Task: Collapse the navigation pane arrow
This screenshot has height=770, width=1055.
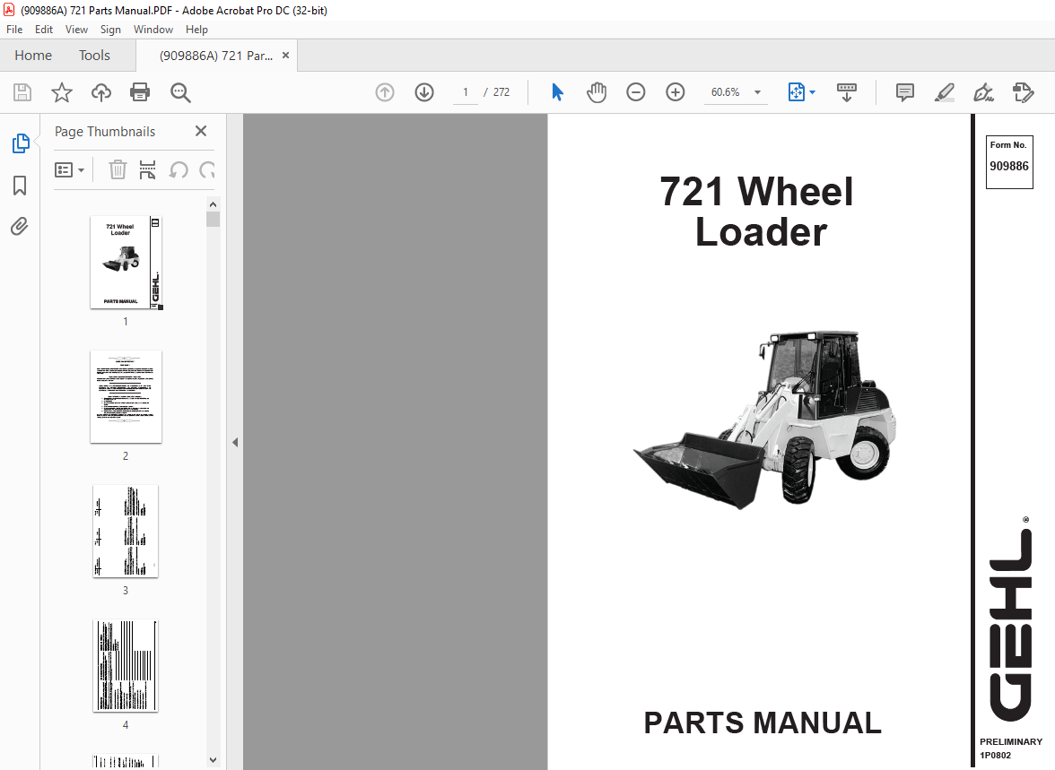Action: point(235,443)
